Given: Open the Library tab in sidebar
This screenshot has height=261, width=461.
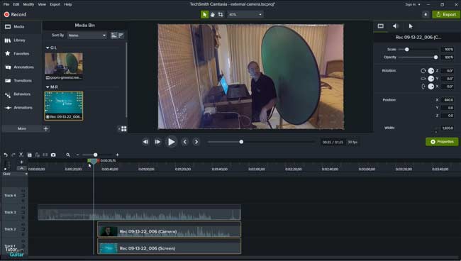Looking at the screenshot, I should (15, 40).
